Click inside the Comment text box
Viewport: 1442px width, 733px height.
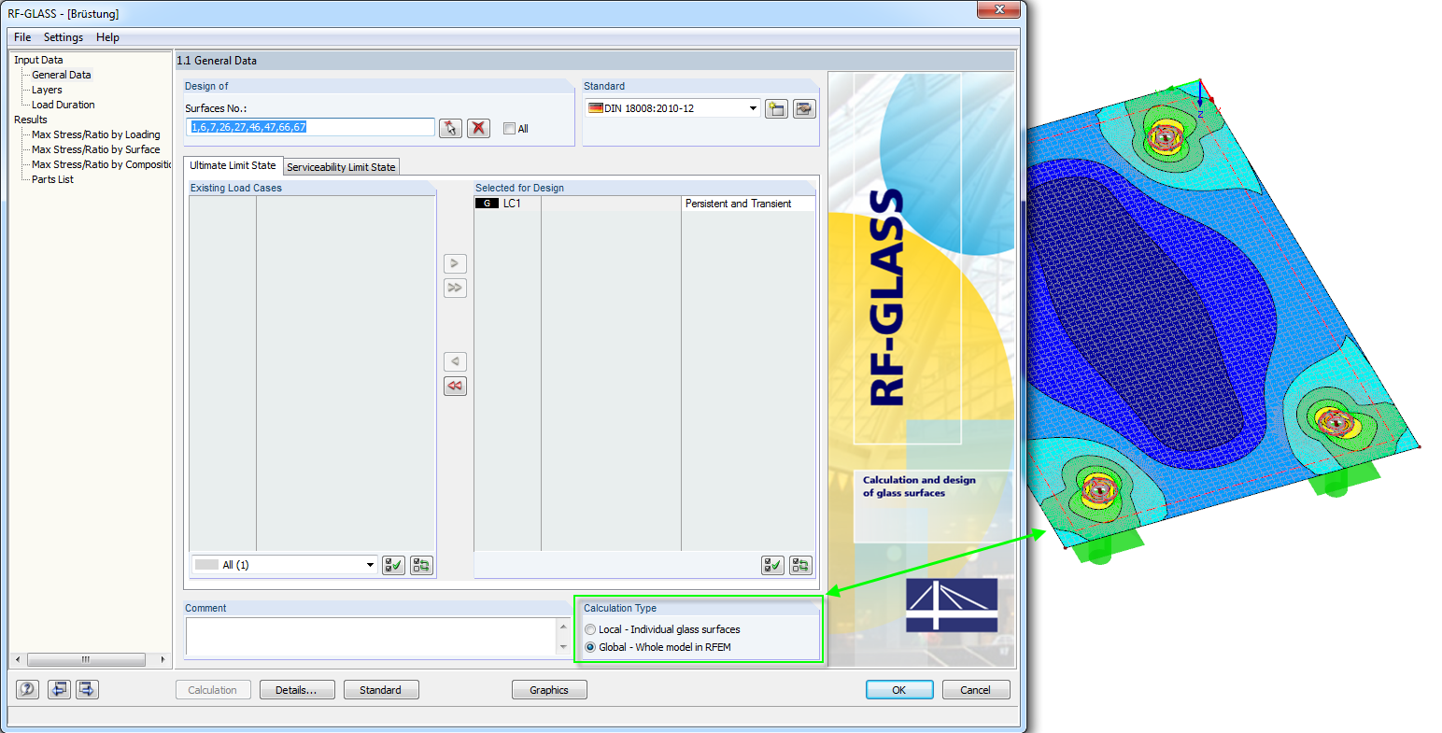coord(372,637)
